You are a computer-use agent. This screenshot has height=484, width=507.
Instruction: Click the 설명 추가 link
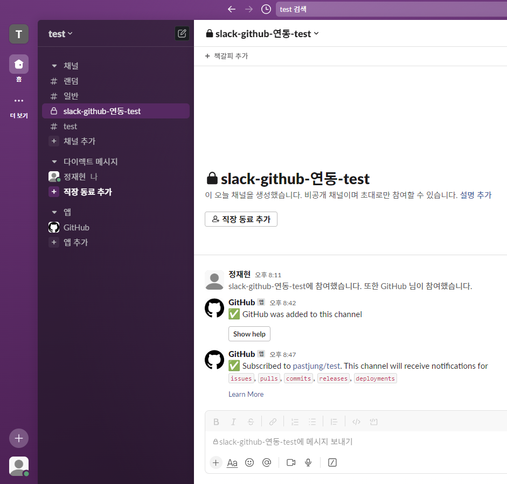click(x=475, y=195)
